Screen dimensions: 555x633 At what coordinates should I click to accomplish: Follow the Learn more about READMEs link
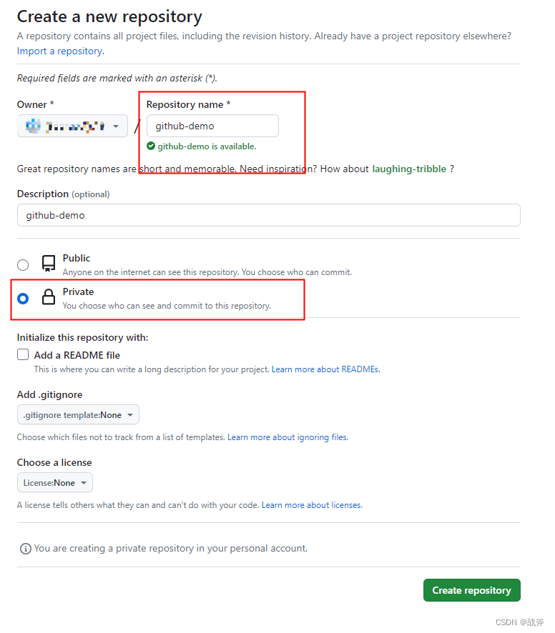(325, 369)
